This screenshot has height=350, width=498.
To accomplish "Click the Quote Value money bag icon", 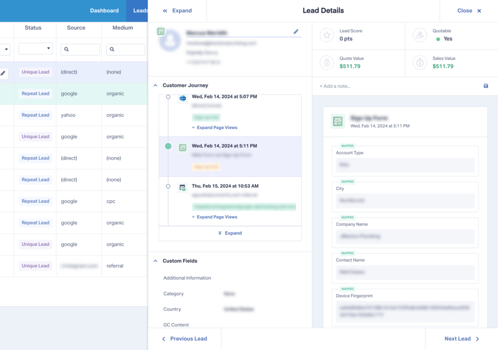I will pos(327,63).
